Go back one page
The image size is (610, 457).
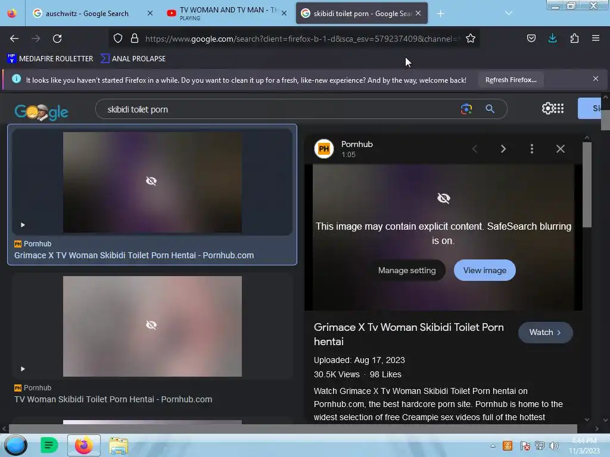14,39
